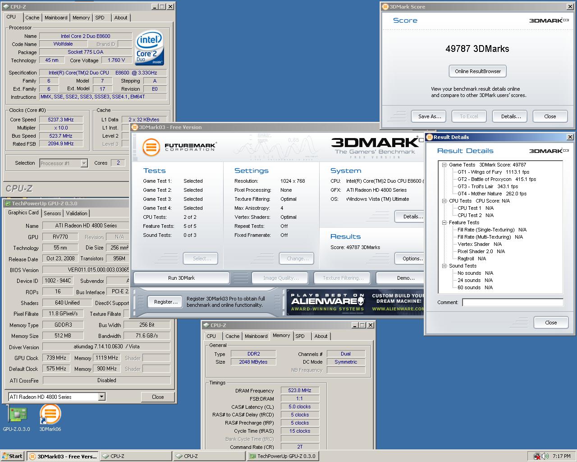This screenshot has height=462, width=577.
Task: Click the Driver Version field in GPU-Z
Action: click(107, 347)
